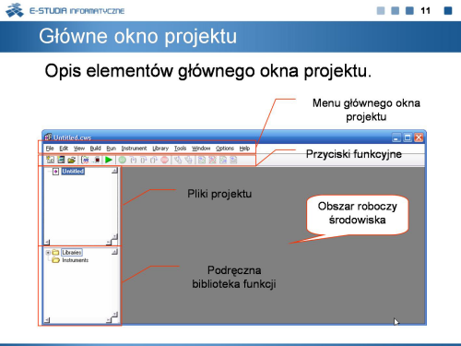The width and height of the screenshot is (461, 346).
Task: Maximize the Untitled.cws window
Action: (x=408, y=137)
